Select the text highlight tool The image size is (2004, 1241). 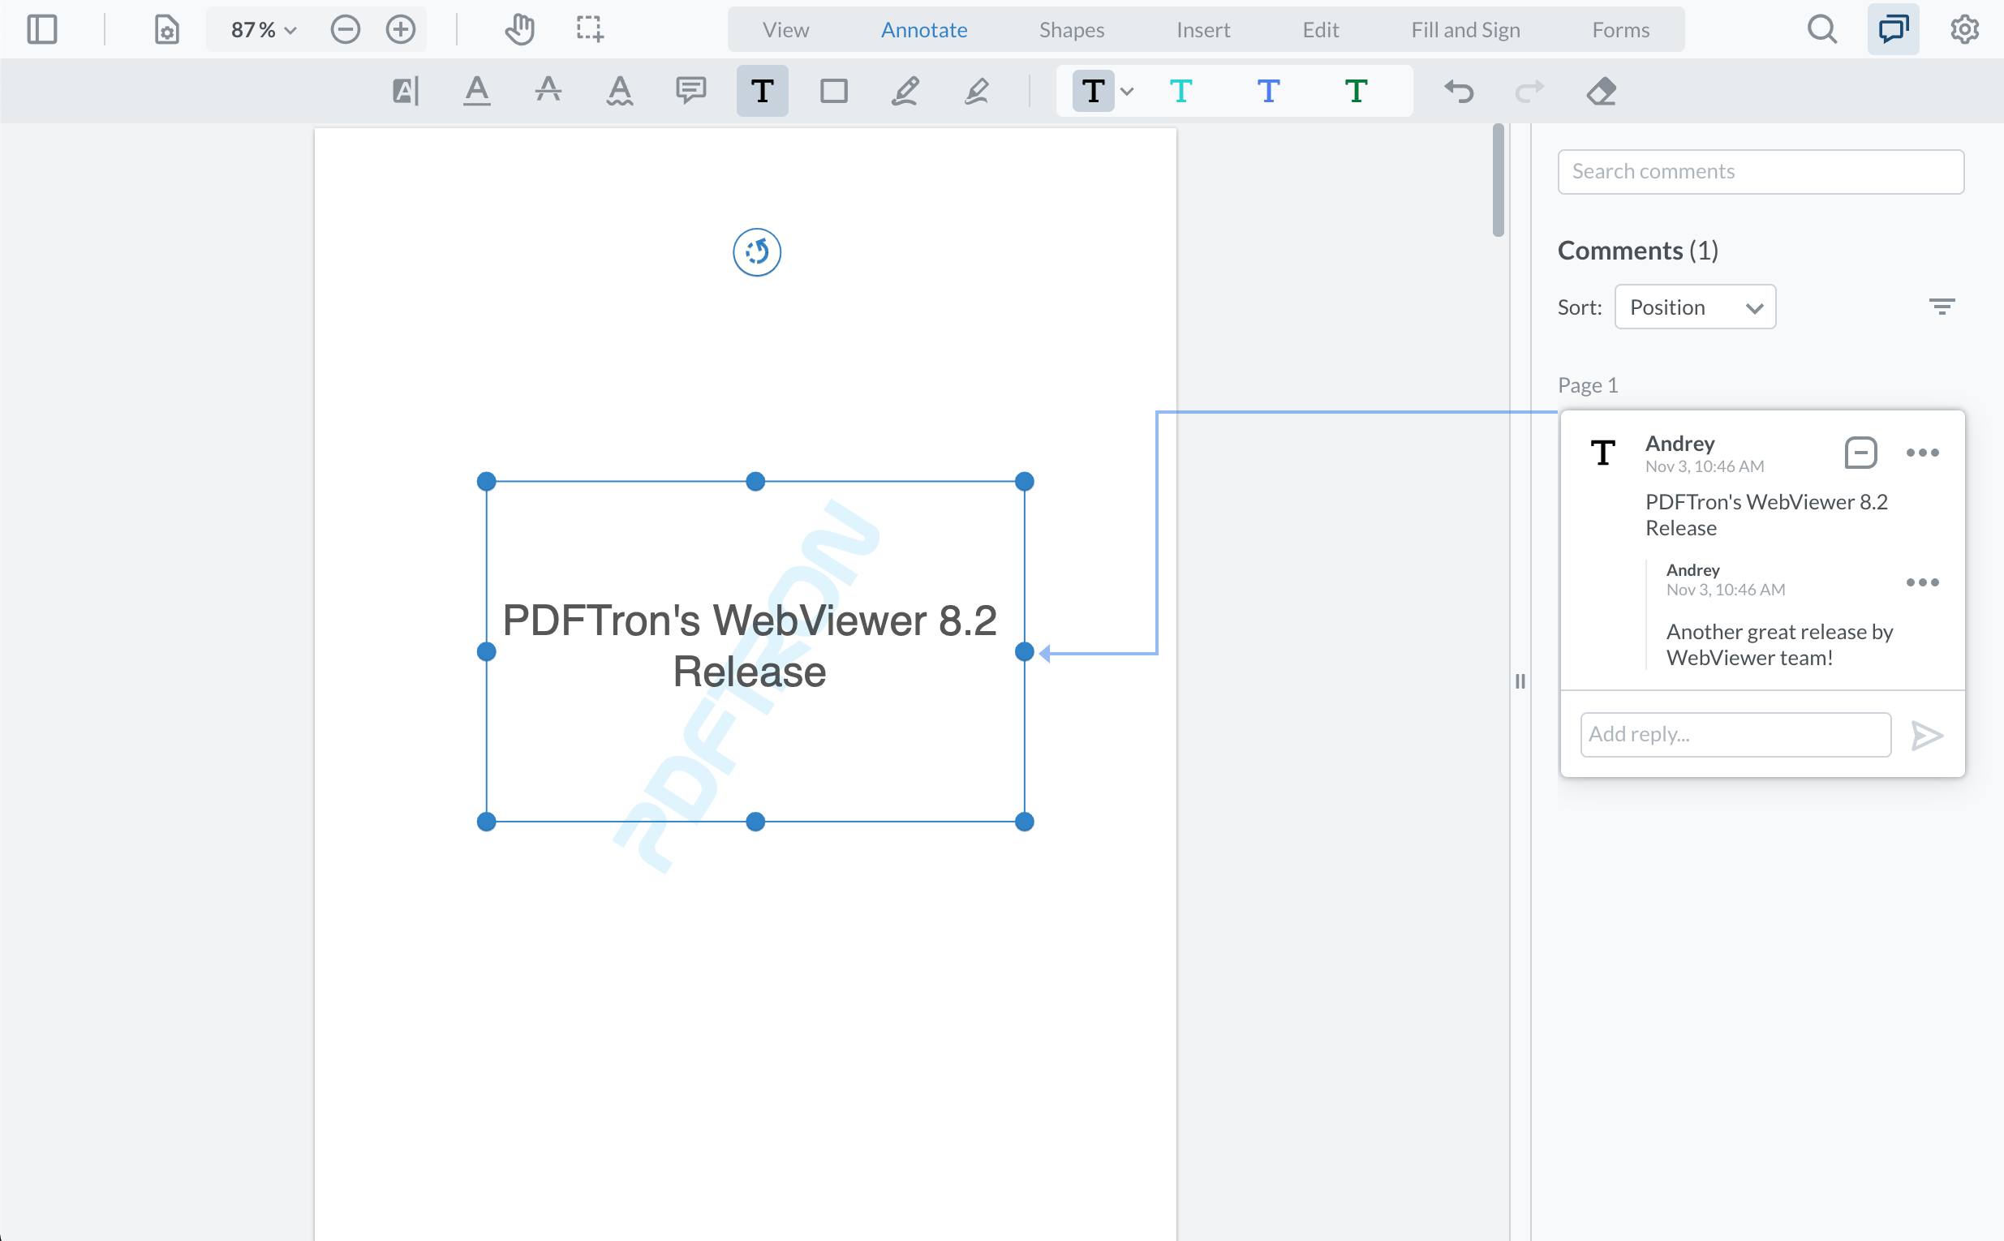406,90
